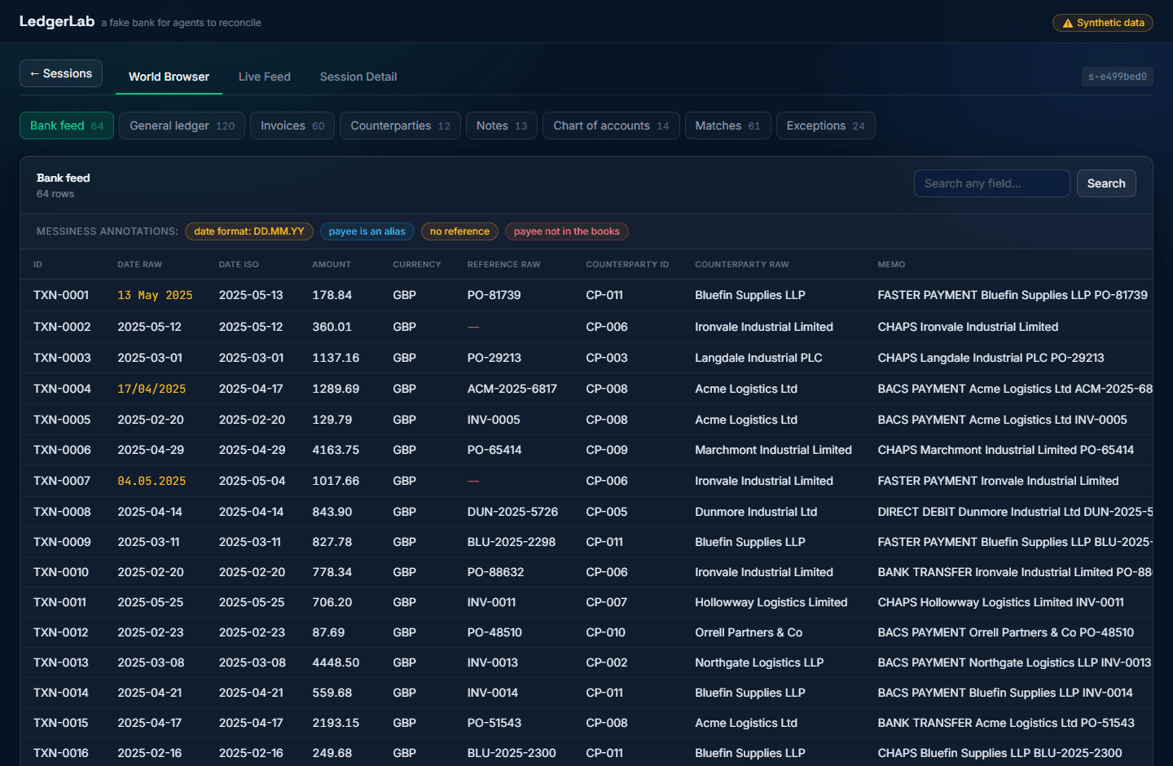Open the Counterparties dataset tab
Viewport: 1173px width, 766px height.
coord(400,125)
